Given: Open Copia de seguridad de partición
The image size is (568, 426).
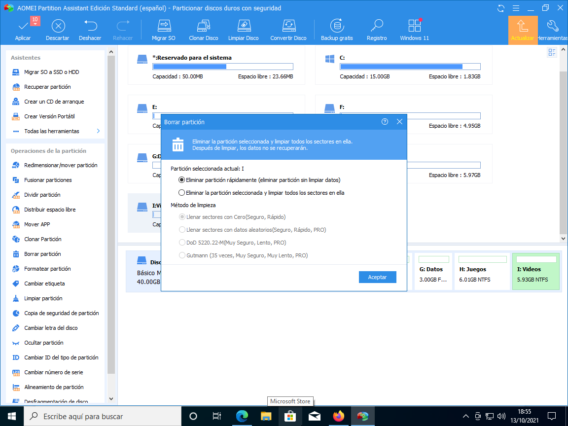Looking at the screenshot, I should (x=61, y=314).
